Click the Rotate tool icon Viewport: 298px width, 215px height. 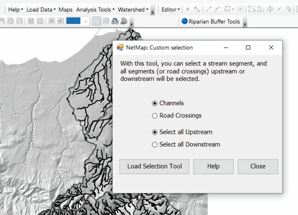[x=288, y=9]
